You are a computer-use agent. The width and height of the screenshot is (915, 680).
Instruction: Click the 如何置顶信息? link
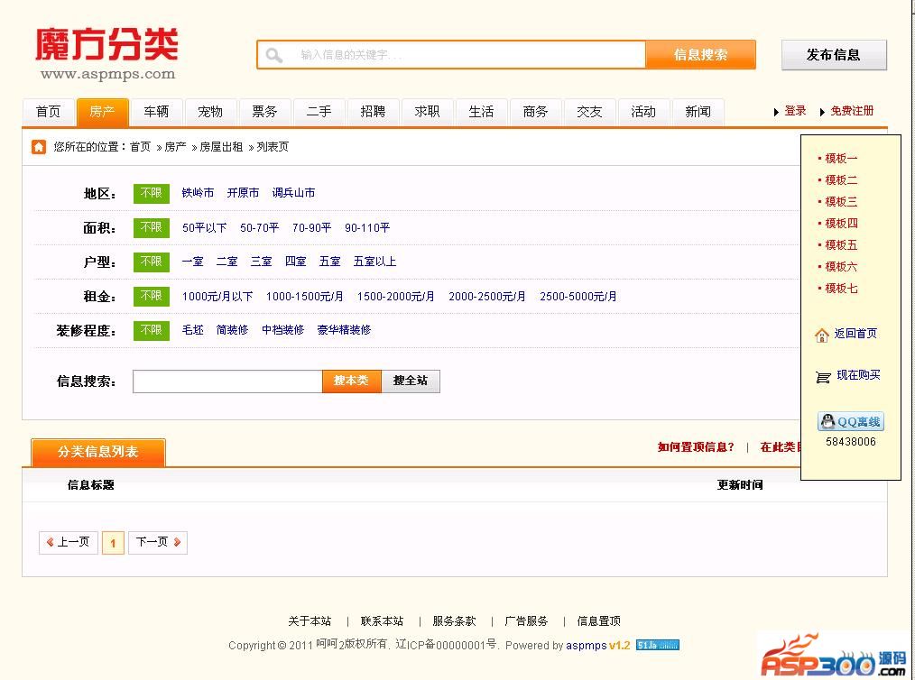click(x=696, y=447)
